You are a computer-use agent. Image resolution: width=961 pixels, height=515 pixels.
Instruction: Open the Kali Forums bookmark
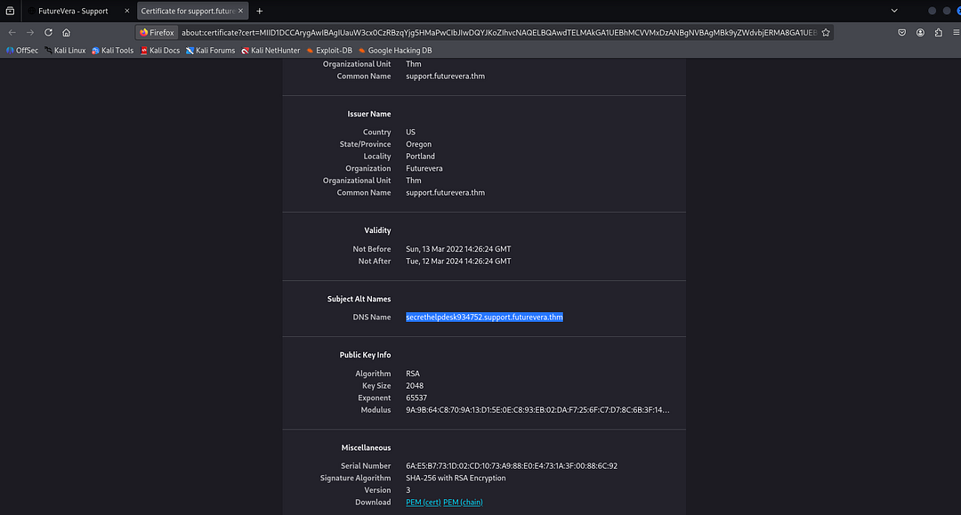(210, 50)
